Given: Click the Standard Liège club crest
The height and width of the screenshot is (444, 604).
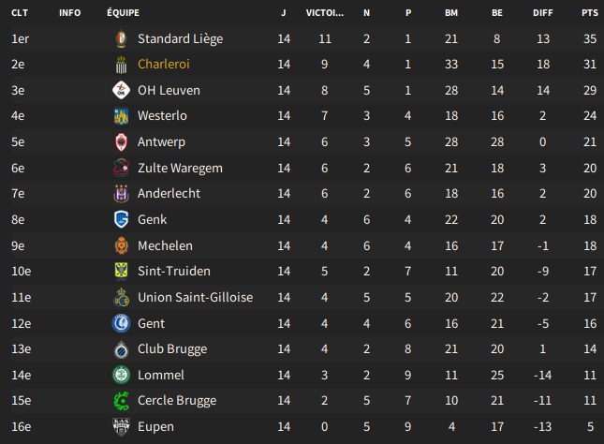Looking at the screenshot, I should pyautogui.click(x=122, y=38).
